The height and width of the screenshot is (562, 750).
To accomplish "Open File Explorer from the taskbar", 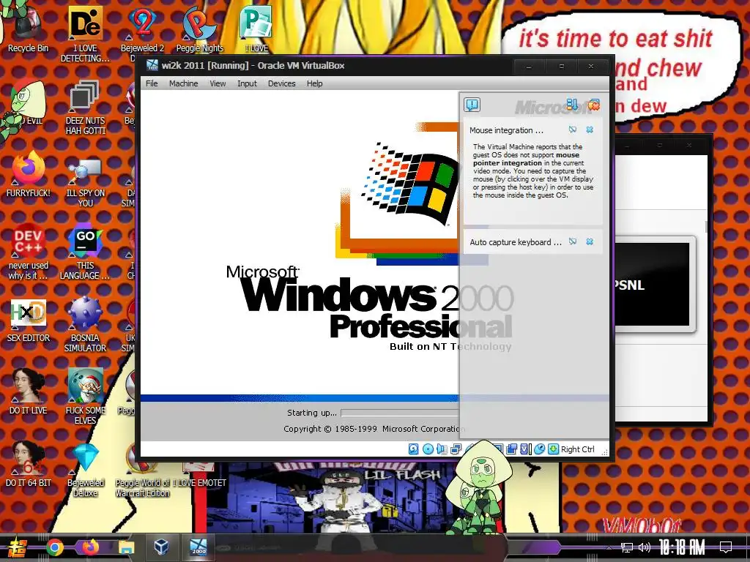I will tap(126, 547).
